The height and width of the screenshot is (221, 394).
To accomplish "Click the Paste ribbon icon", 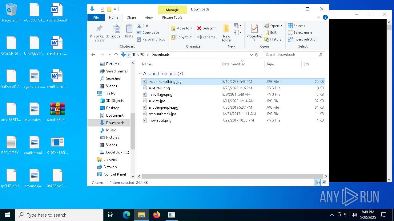I will click(x=129, y=31).
